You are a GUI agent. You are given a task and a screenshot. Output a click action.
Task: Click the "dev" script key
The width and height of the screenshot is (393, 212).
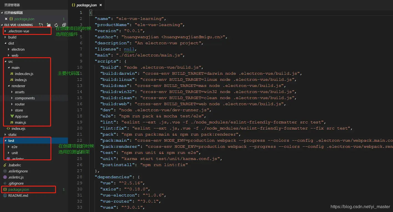click(x=107, y=110)
